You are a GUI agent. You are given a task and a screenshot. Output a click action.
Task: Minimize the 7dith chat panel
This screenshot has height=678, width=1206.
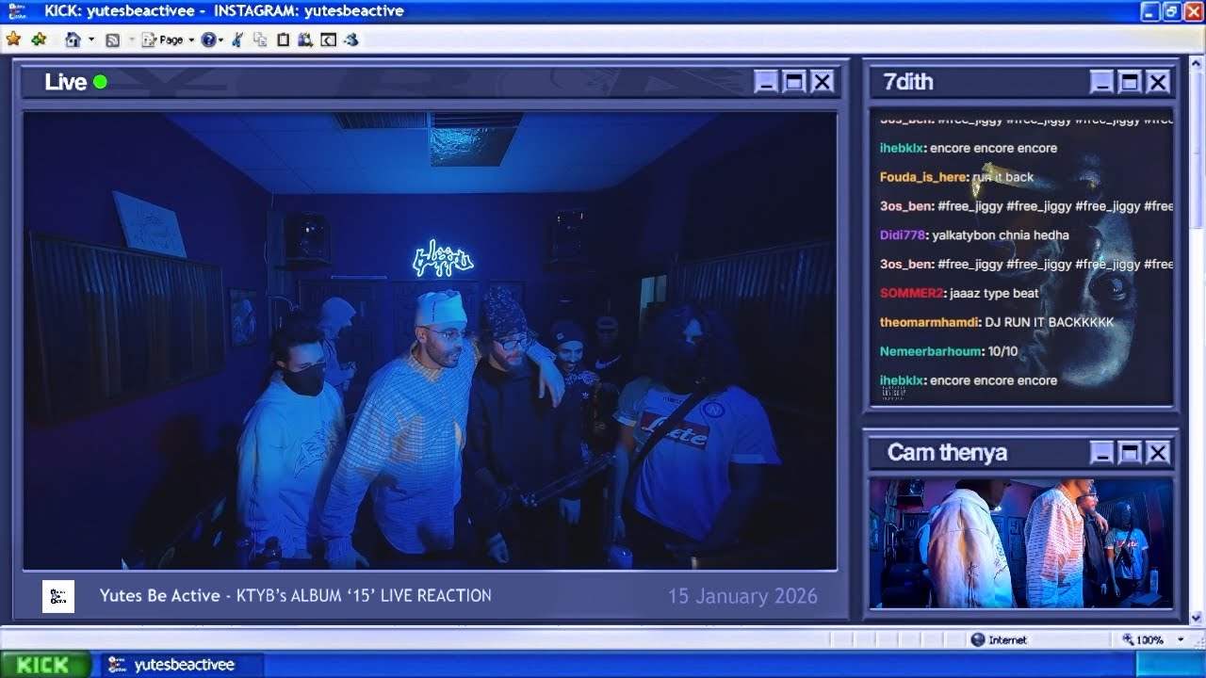(1101, 82)
